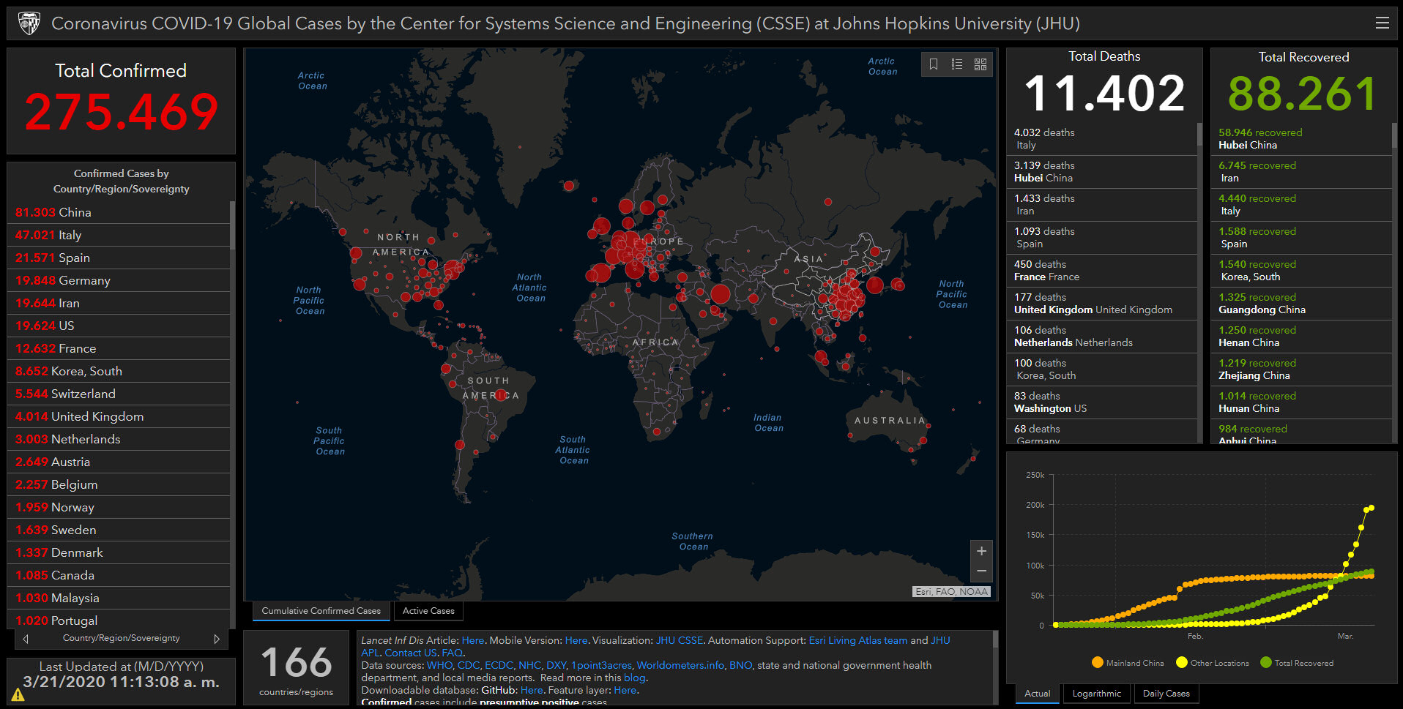Open the map legend list icon

(x=956, y=64)
